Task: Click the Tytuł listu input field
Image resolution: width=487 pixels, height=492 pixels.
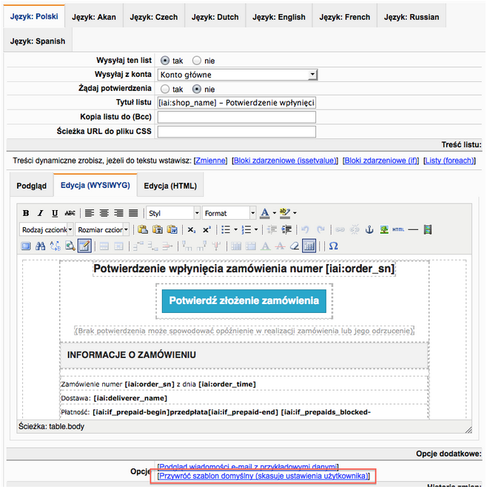Action: [x=236, y=103]
